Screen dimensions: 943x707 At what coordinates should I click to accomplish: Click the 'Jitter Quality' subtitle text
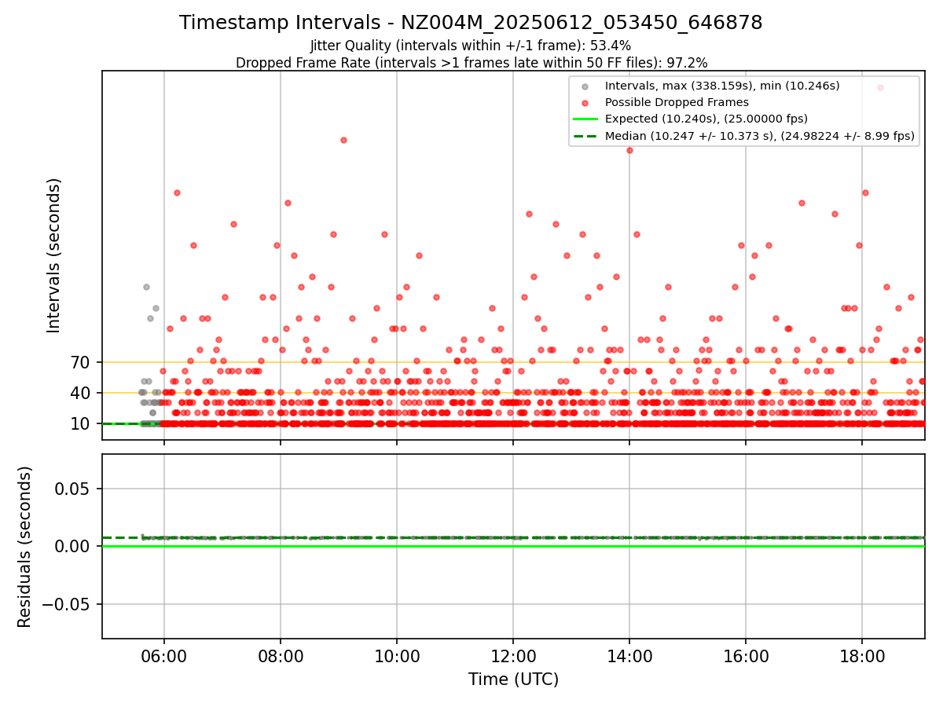[471, 46]
